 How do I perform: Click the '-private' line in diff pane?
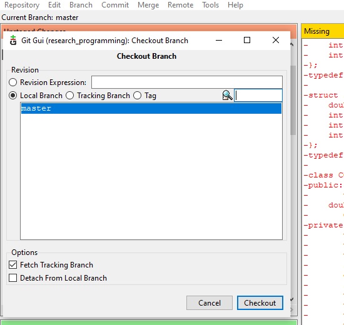pyautogui.click(x=323, y=225)
